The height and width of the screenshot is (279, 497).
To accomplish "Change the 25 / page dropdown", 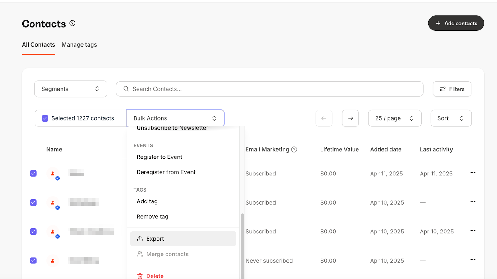I will [395, 118].
